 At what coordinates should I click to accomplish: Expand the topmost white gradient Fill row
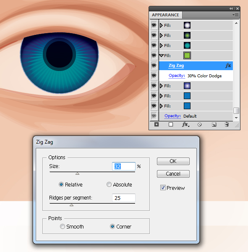[x=161, y=25]
